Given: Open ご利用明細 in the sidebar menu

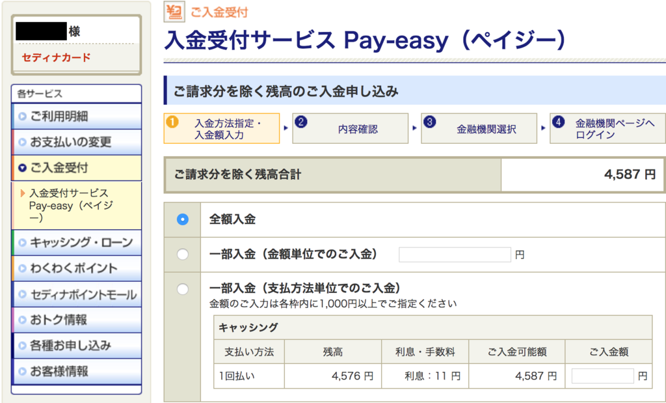Looking at the screenshot, I should (x=77, y=116).
